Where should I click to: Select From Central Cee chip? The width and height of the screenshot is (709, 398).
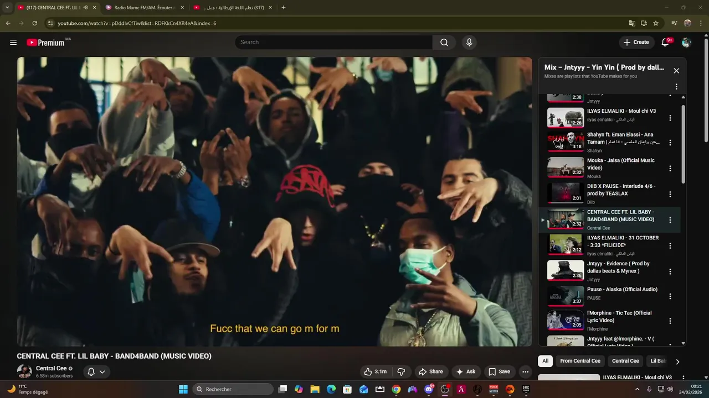click(x=580, y=361)
